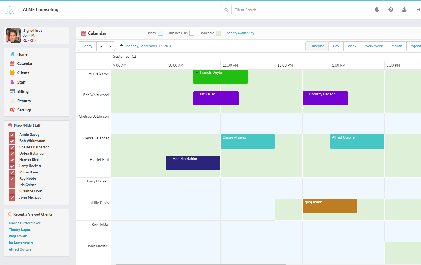Go to previous day arrow
The height and width of the screenshot is (265, 421).
(x=101, y=46)
